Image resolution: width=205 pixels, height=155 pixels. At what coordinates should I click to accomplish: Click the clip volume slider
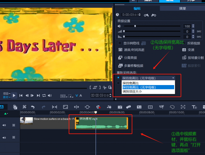(135, 26)
